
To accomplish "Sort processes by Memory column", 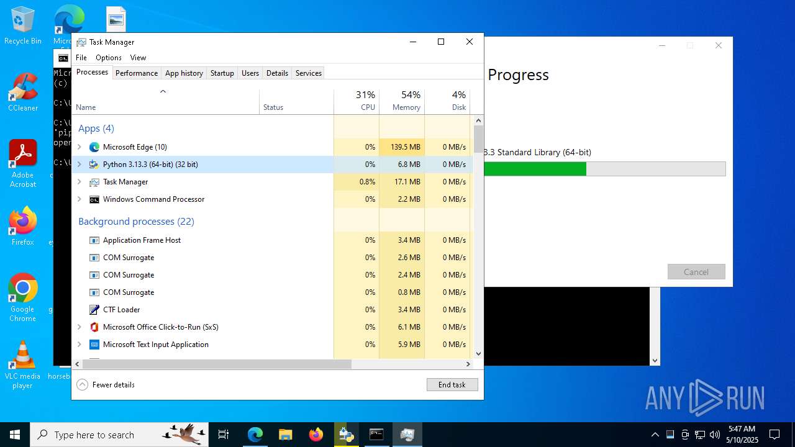I will pyautogui.click(x=402, y=102).
